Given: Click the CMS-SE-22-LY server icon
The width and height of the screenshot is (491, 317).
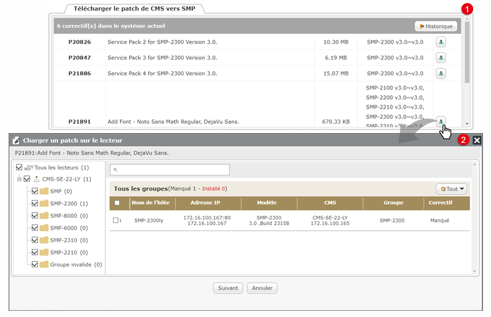Looking at the screenshot, I should [36, 179].
